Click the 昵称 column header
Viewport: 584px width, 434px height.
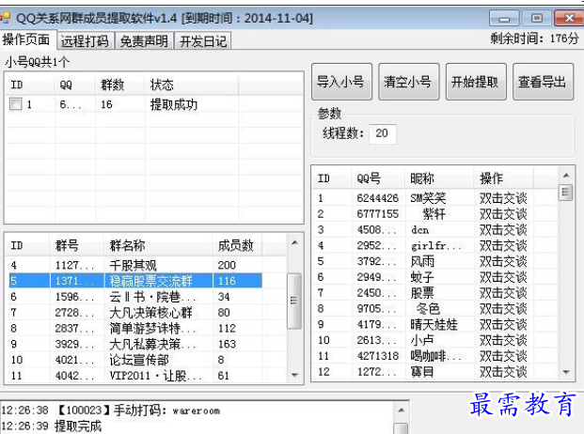coord(439,178)
